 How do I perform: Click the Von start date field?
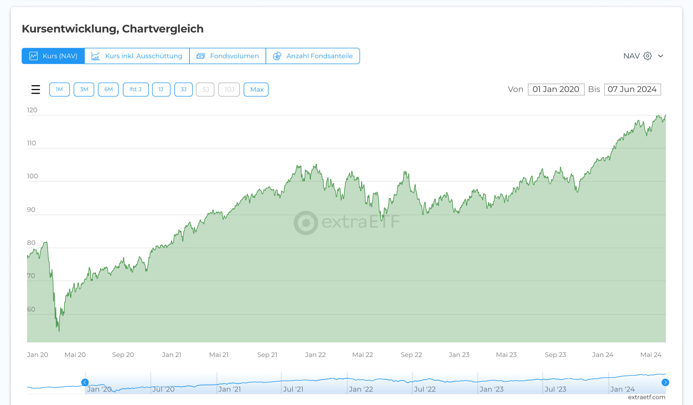(x=556, y=89)
